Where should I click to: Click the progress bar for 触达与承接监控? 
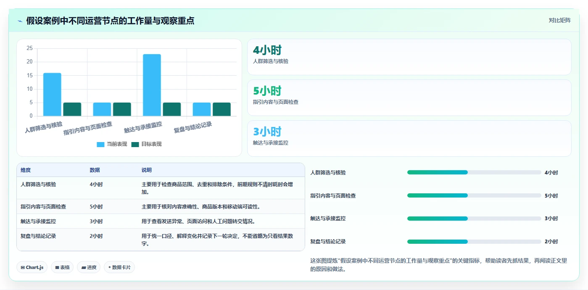point(474,219)
